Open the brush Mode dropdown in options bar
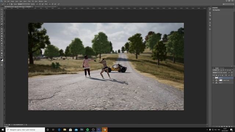The height and width of the screenshot is (132, 235). [x=24, y=4]
